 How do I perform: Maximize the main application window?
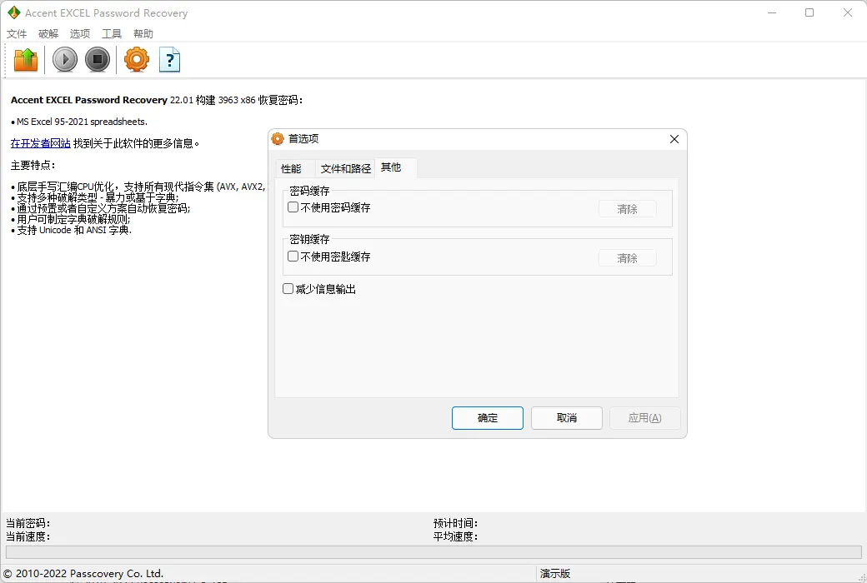tap(809, 12)
